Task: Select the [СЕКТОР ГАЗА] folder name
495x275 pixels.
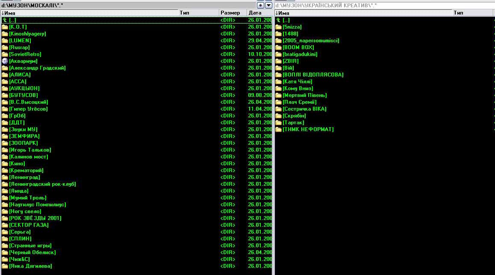Action: point(29,225)
